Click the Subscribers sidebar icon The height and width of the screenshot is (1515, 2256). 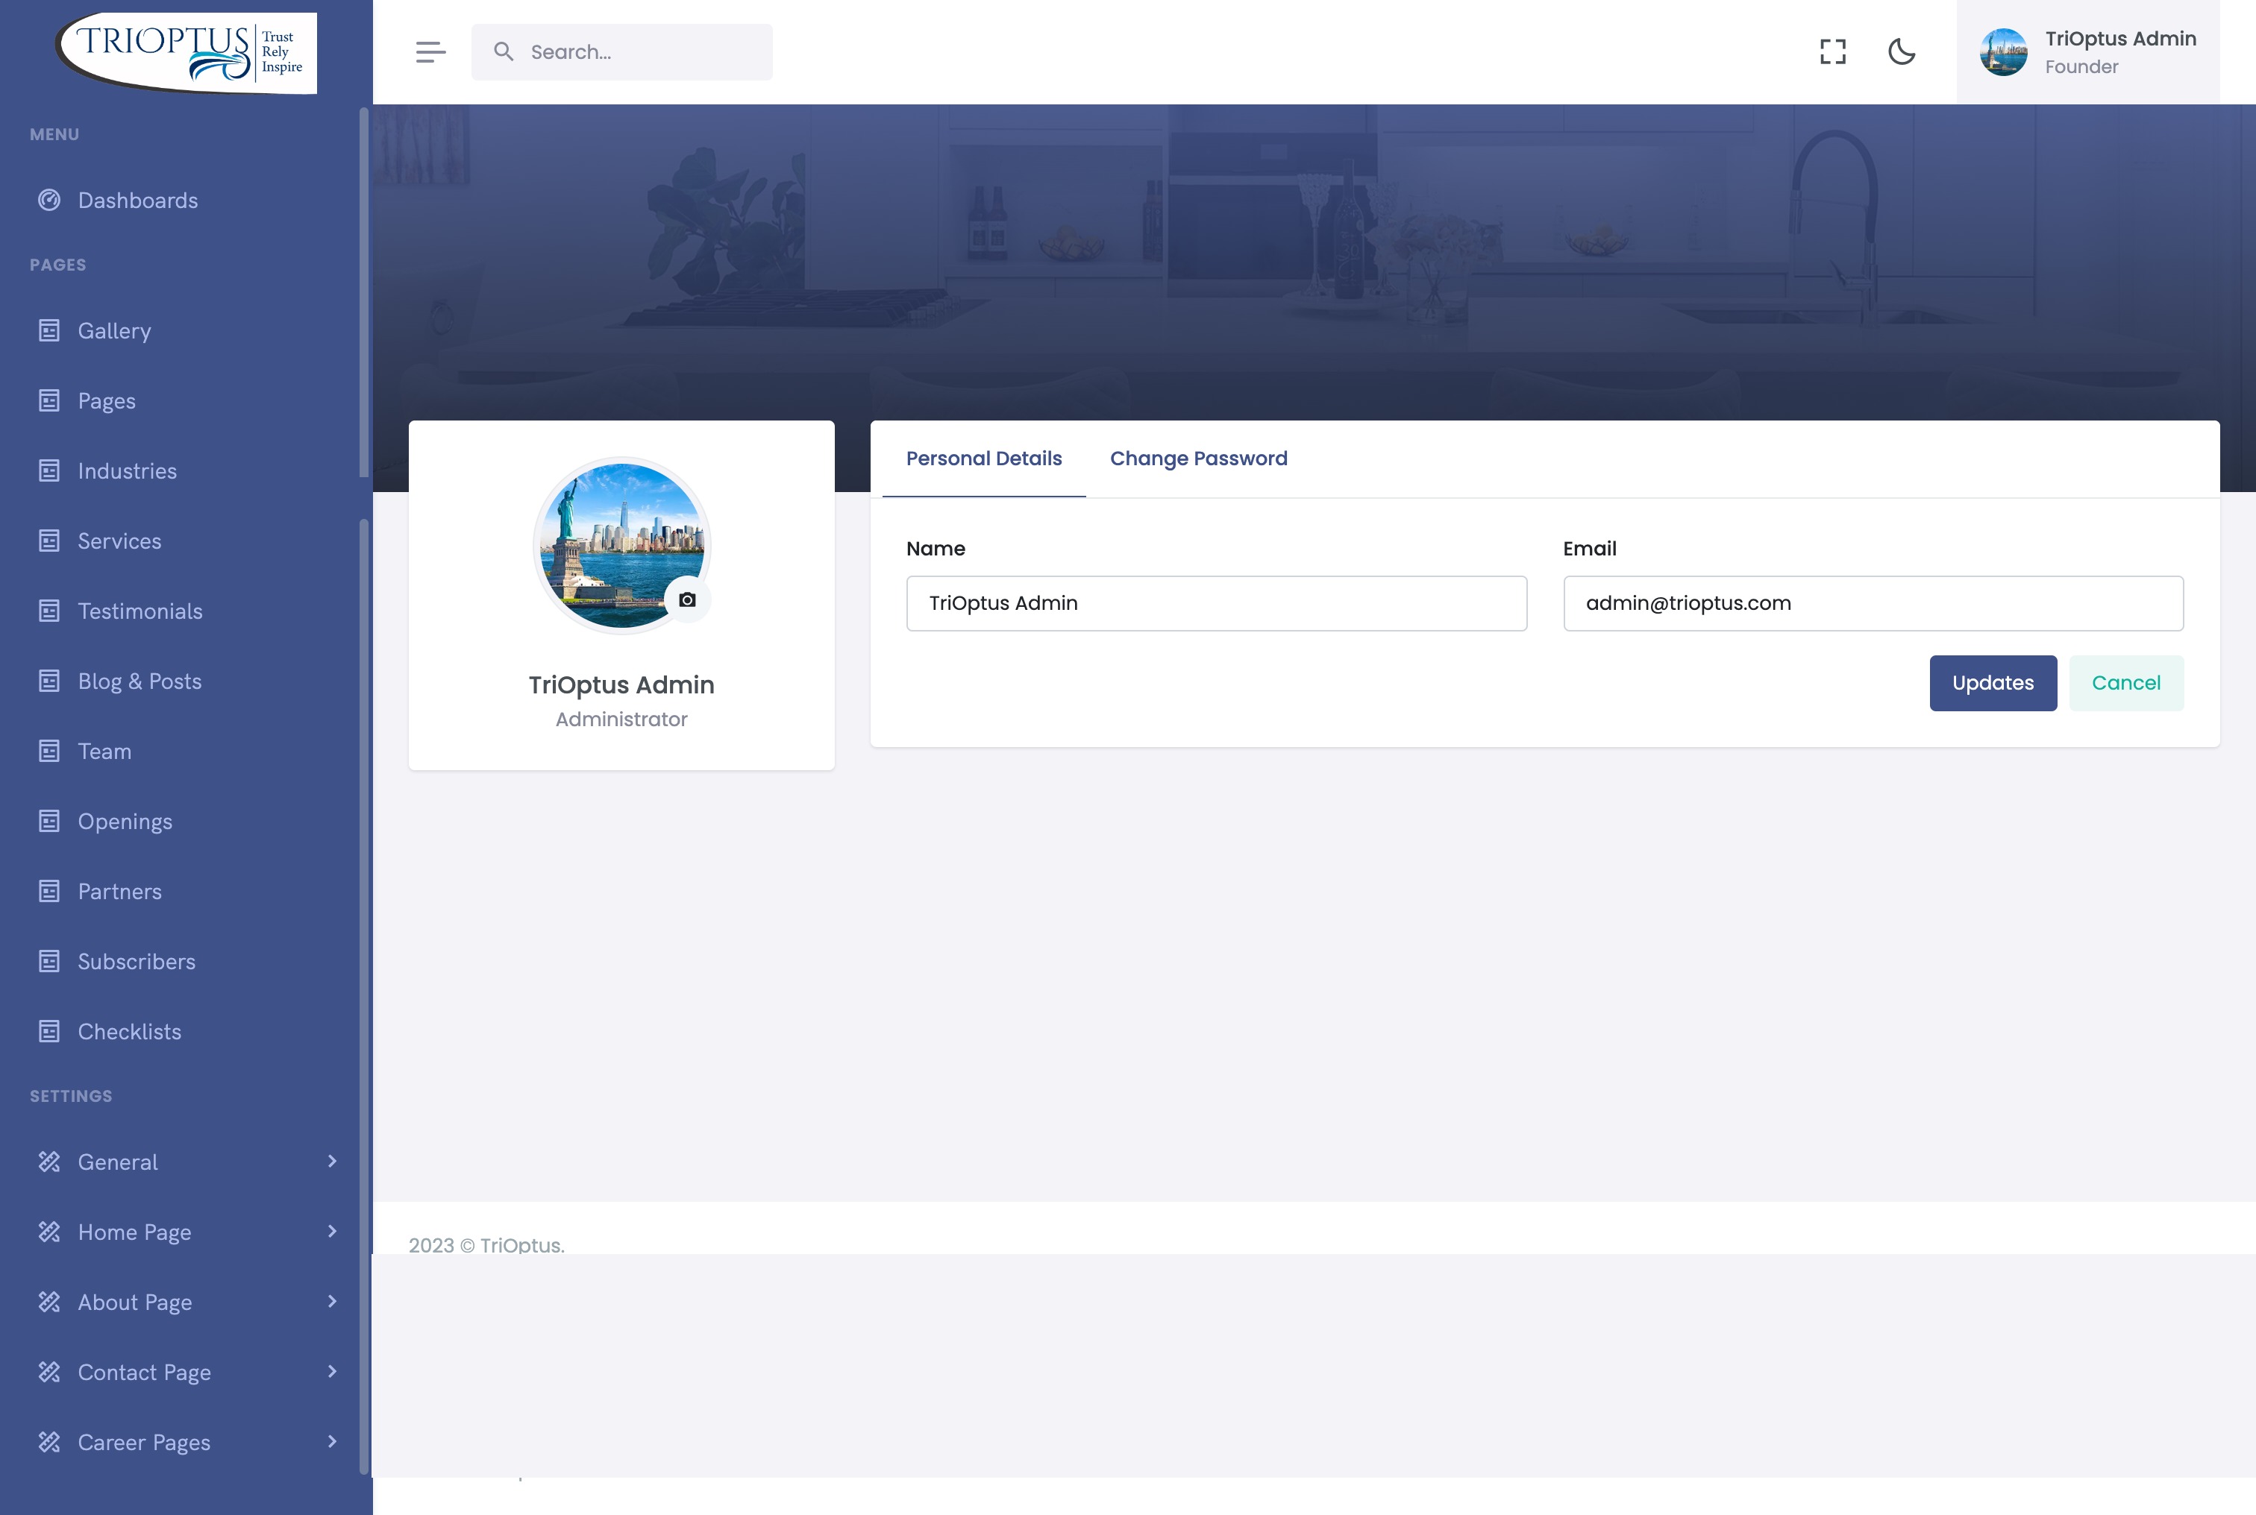coord(49,960)
